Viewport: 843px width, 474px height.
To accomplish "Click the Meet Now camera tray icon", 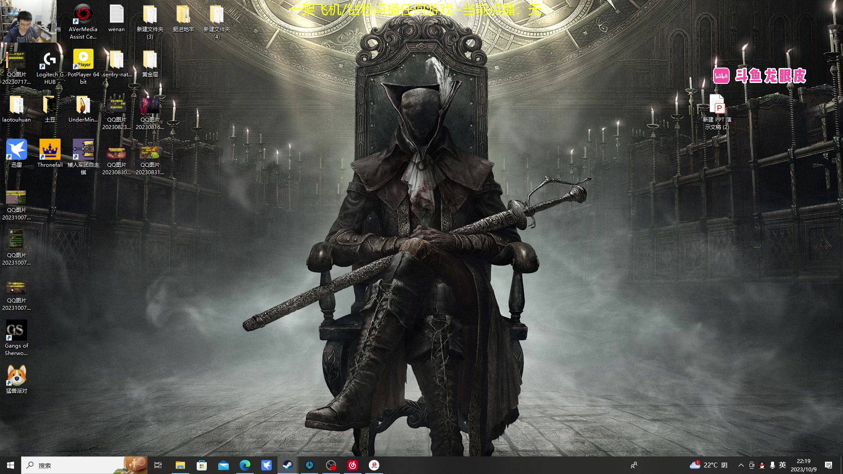I will click(x=752, y=465).
